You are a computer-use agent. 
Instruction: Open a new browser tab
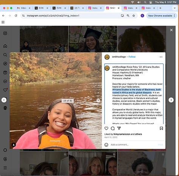pos(160,8)
